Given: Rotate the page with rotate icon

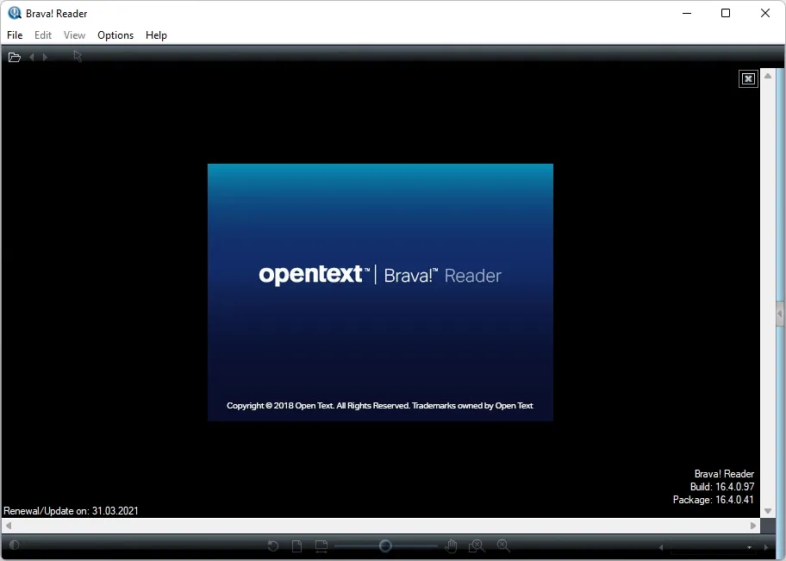Looking at the screenshot, I should [x=272, y=545].
